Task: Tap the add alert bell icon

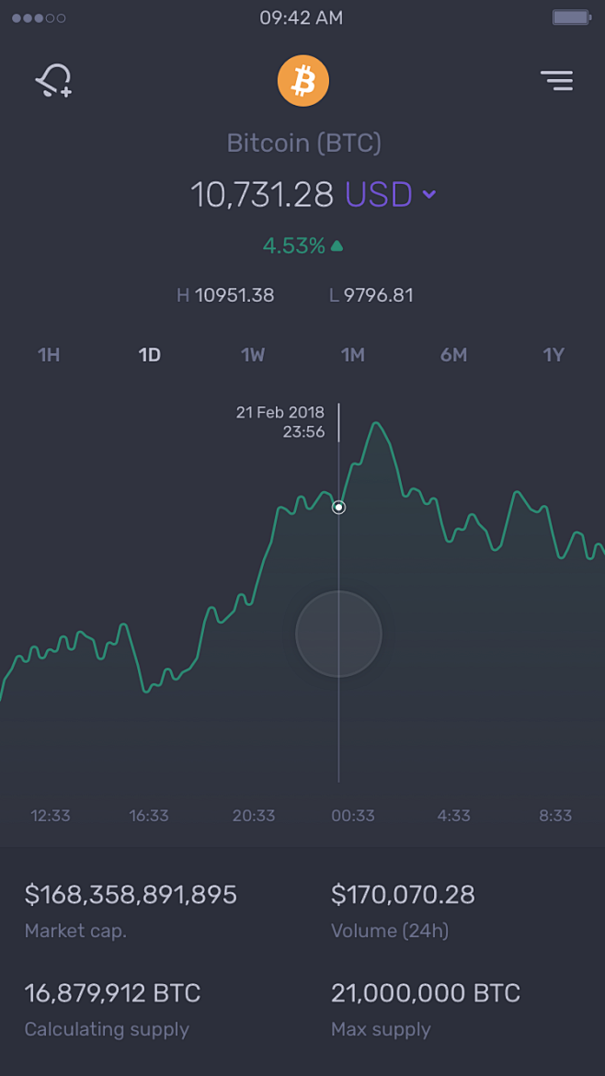Action: [53, 81]
